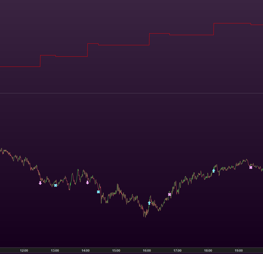Click the 18:00 time axis label

pyautogui.click(x=208, y=250)
